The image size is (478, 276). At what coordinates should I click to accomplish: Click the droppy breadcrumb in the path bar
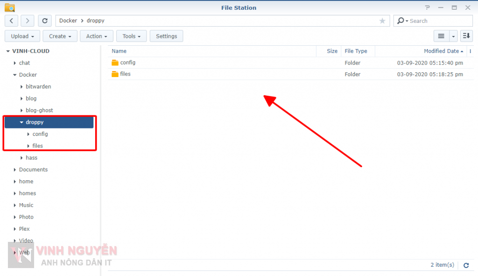pos(95,21)
